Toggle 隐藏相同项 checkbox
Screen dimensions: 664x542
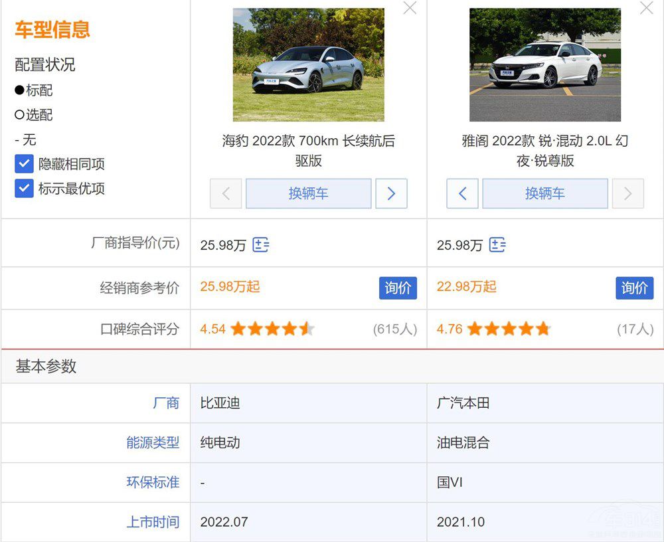(25, 164)
